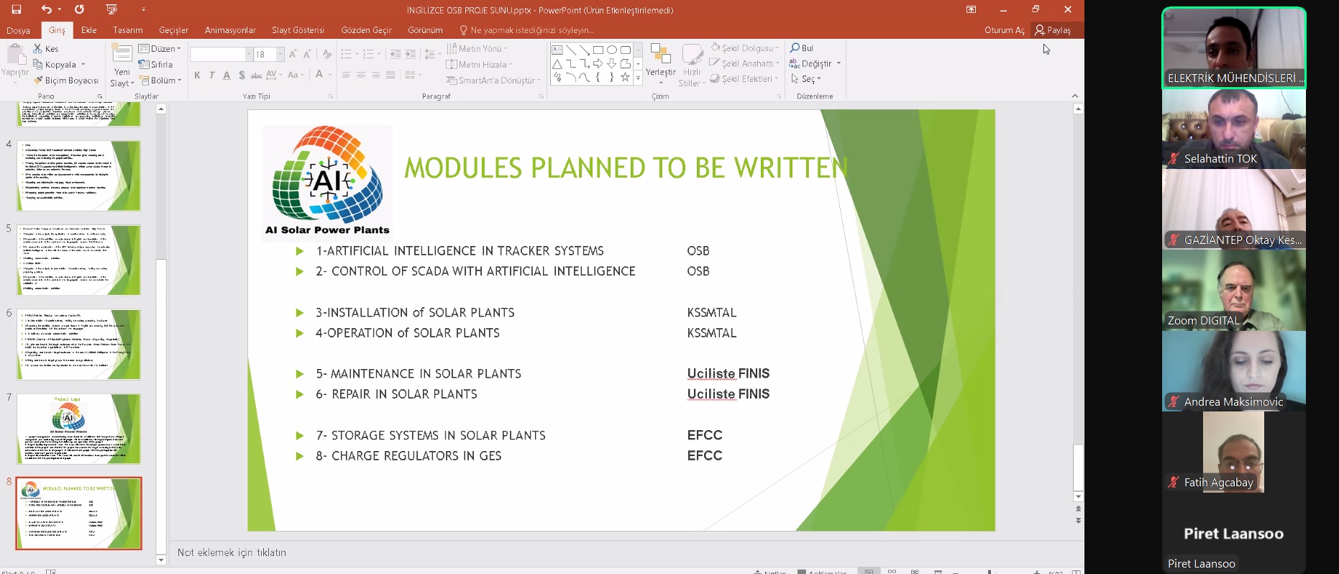
Task: Toggle text shadow (S) formatting
Action: click(x=242, y=75)
